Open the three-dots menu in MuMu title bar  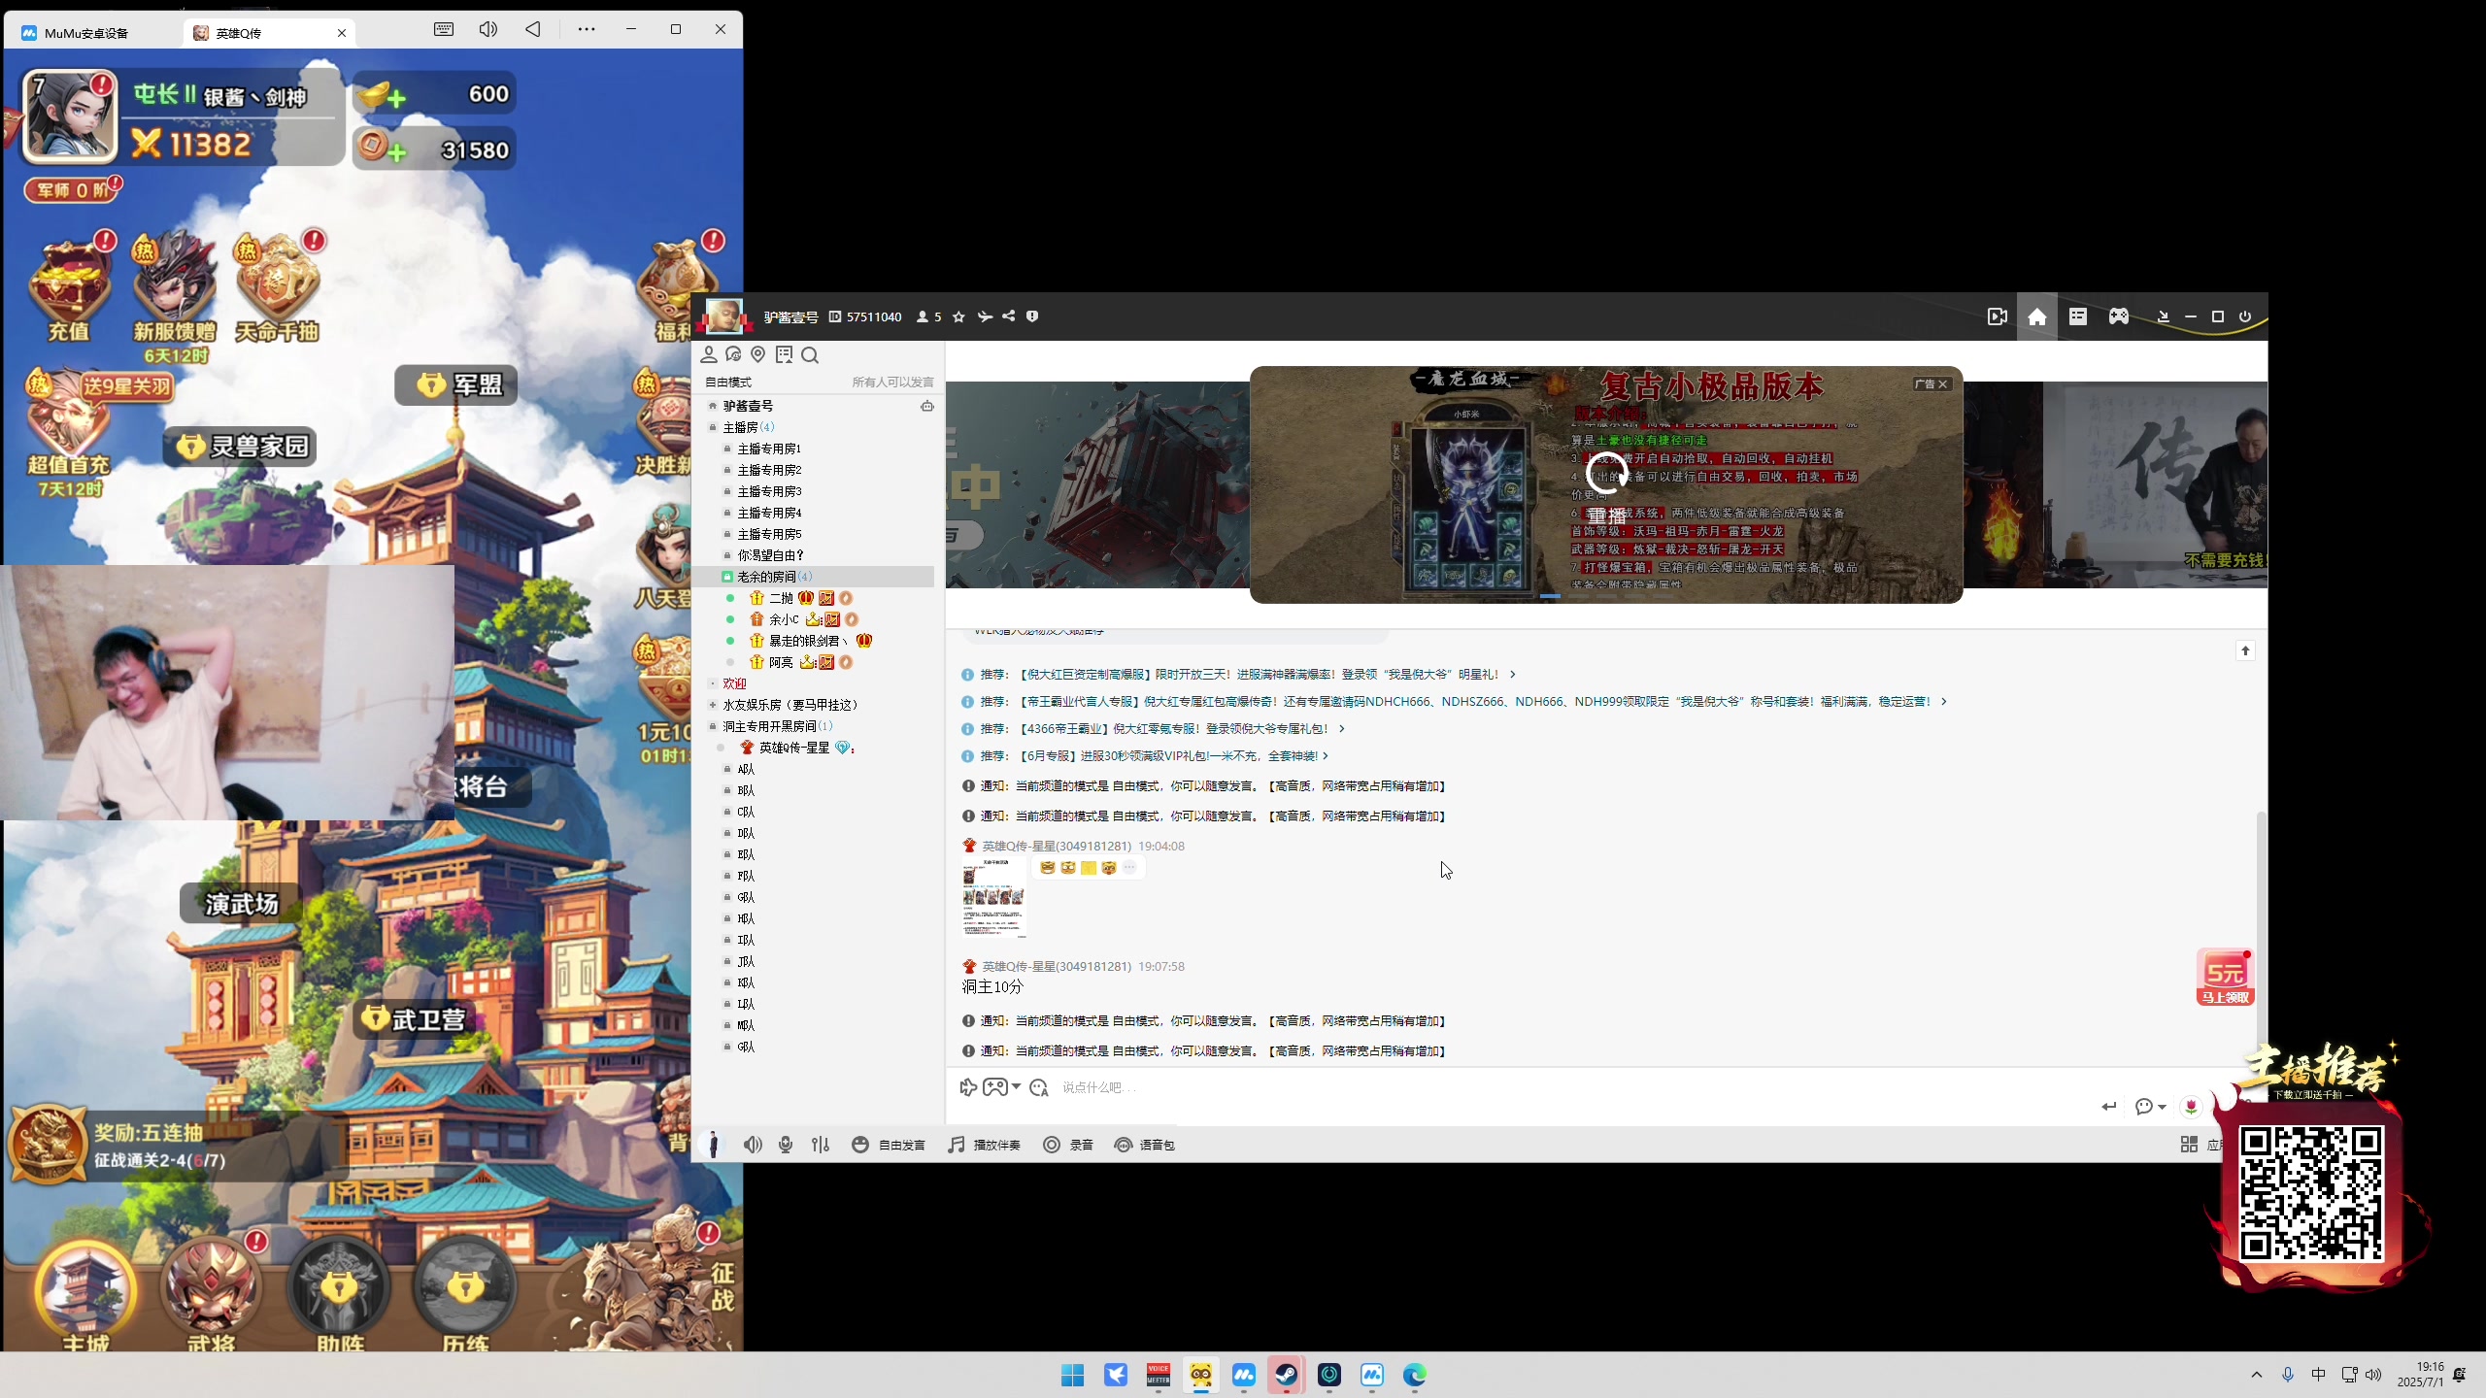click(x=587, y=29)
